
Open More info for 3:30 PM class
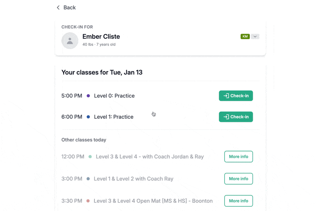239,201
